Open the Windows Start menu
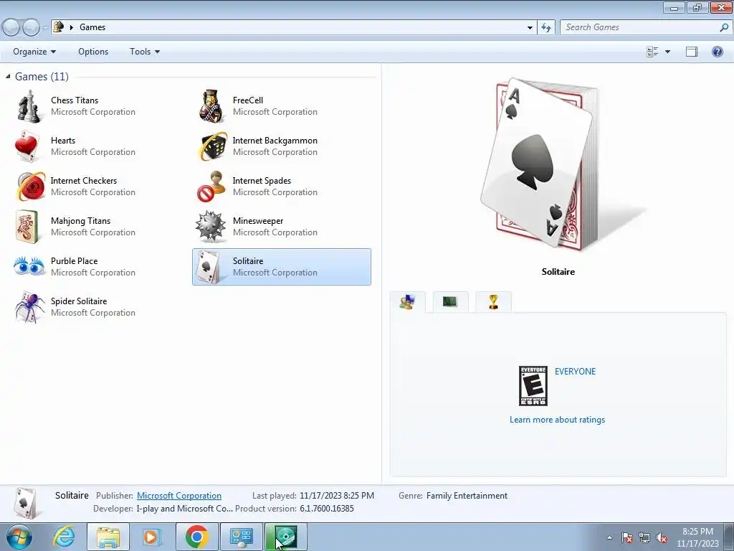 [19, 537]
